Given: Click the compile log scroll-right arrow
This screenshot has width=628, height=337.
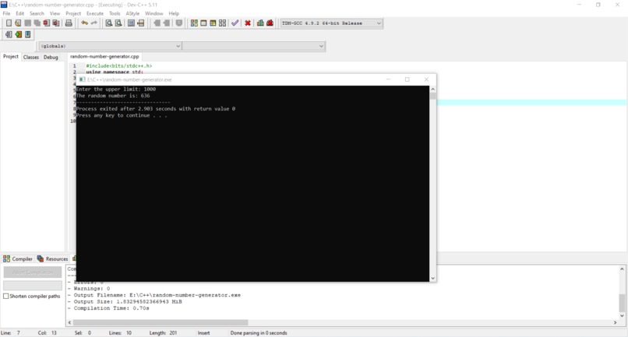Looking at the screenshot, I should point(616,322).
